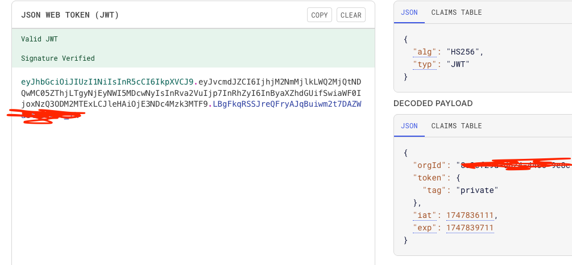Switch to the header CLAIMS TABLE tab
572x265 pixels.
click(457, 12)
